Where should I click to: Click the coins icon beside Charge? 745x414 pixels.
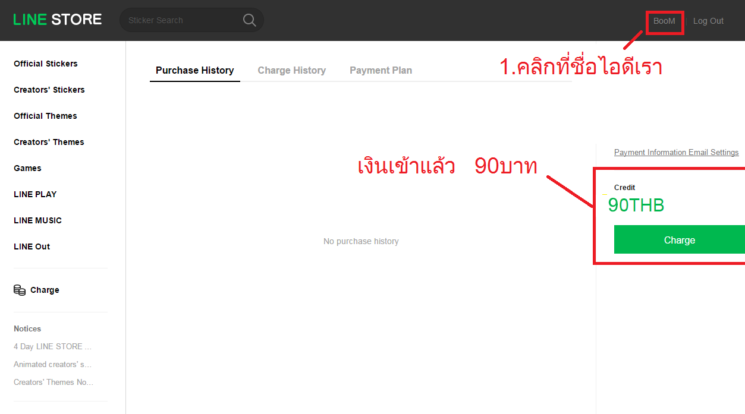coord(20,290)
